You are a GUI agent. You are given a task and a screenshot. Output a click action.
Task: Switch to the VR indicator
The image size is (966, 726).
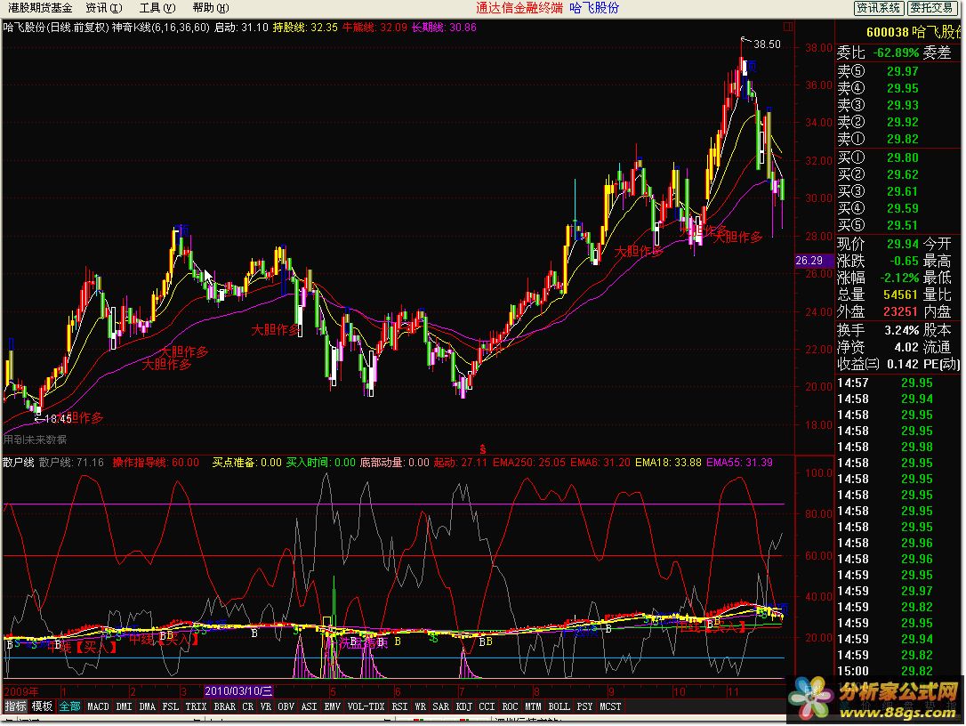coord(266,706)
